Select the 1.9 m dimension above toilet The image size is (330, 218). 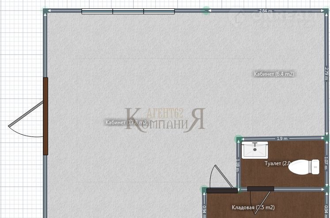tap(282, 138)
